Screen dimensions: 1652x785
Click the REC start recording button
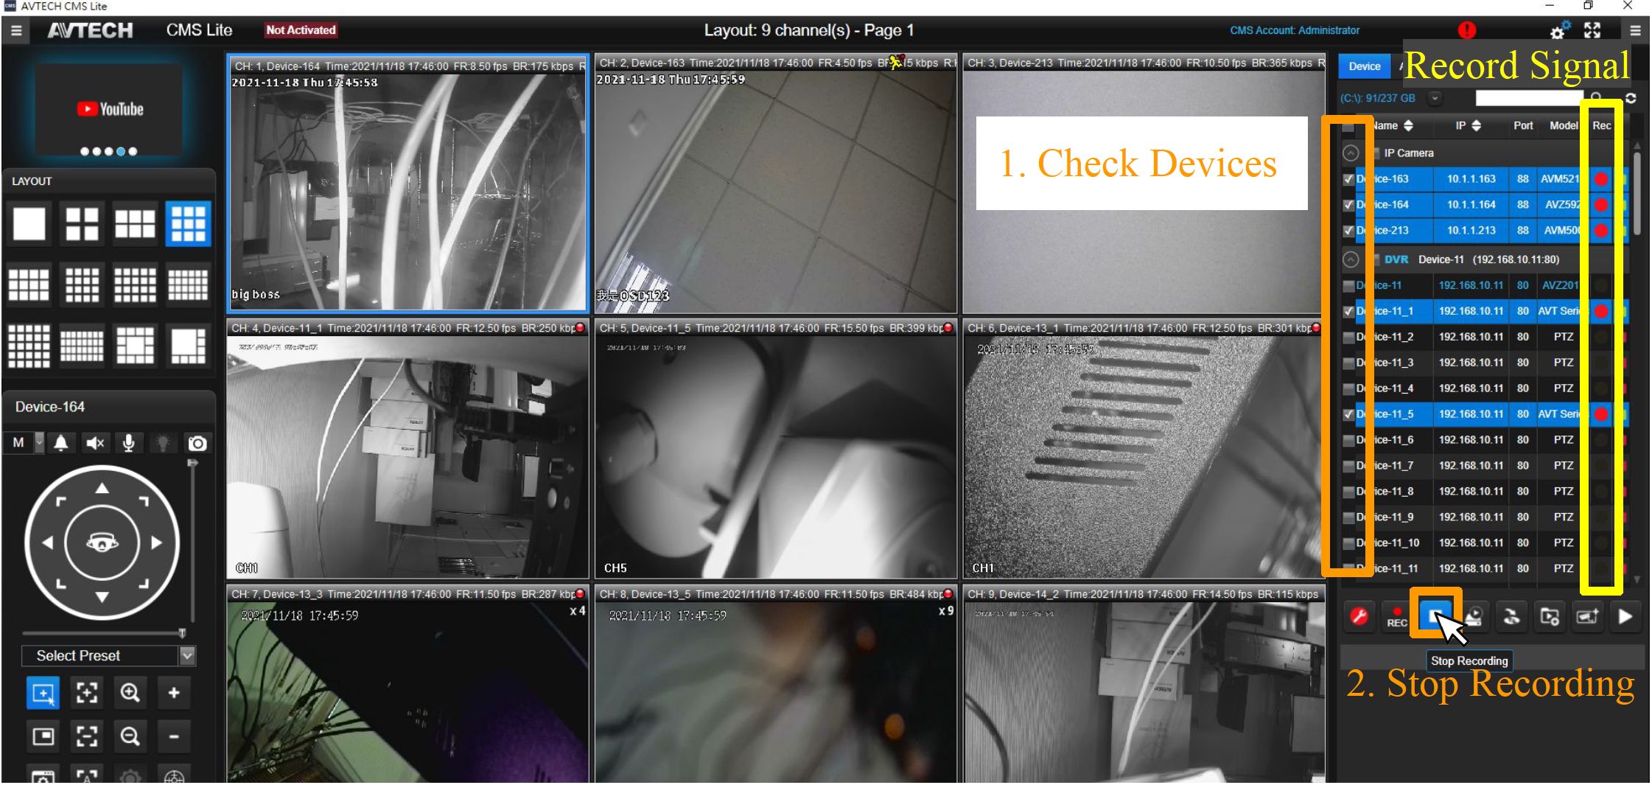(1396, 617)
